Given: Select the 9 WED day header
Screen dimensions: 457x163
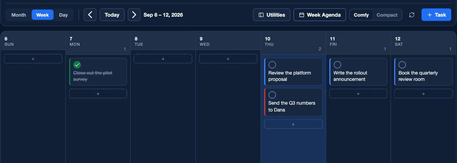Looking at the screenshot, I should (228, 41).
